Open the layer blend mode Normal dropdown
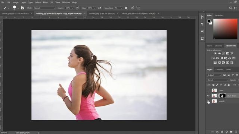The width and height of the screenshot is (239, 134). (x=218, y=80)
